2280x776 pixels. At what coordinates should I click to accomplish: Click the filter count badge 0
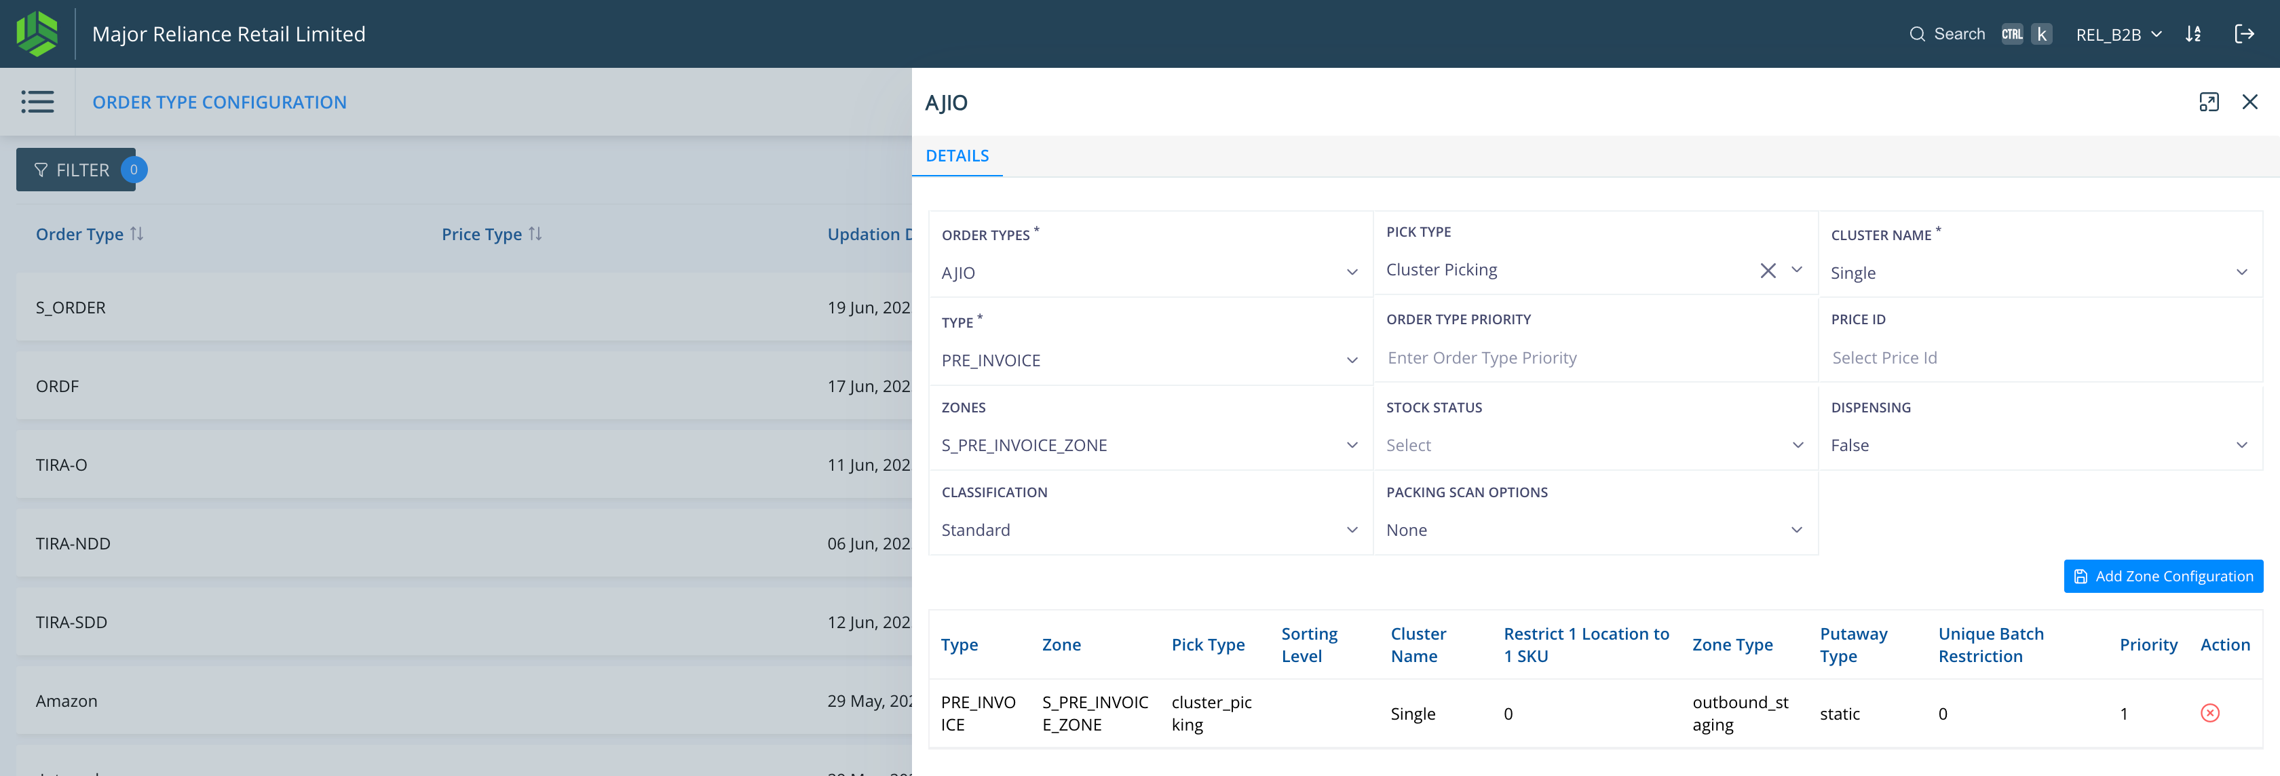tap(134, 170)
